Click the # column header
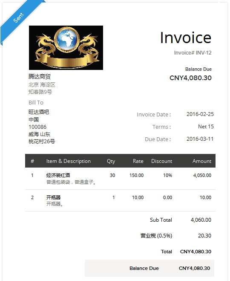The image size is (230, 281). 32,161
